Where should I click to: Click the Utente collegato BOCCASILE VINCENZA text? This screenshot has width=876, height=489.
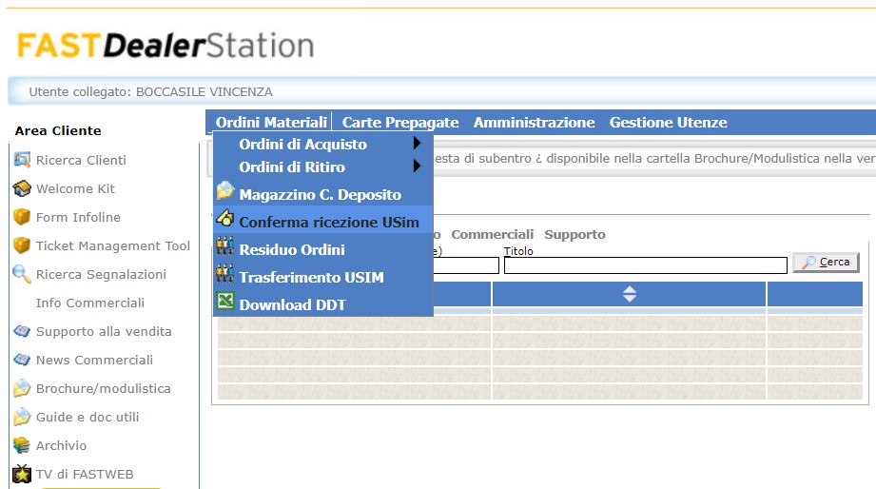151,91
